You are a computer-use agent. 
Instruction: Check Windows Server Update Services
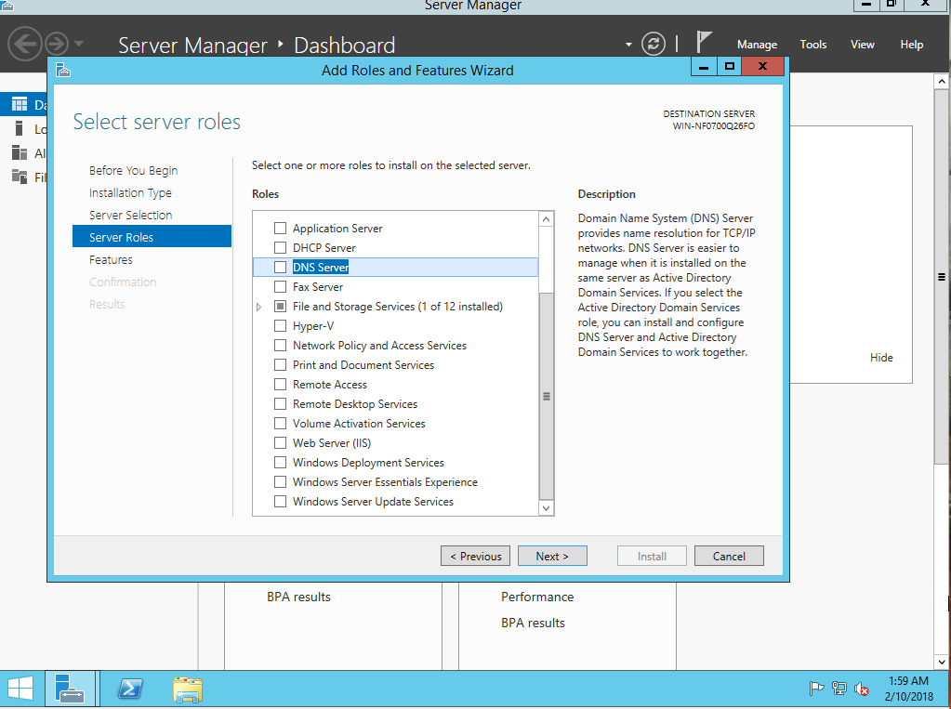tap(280, 501)
